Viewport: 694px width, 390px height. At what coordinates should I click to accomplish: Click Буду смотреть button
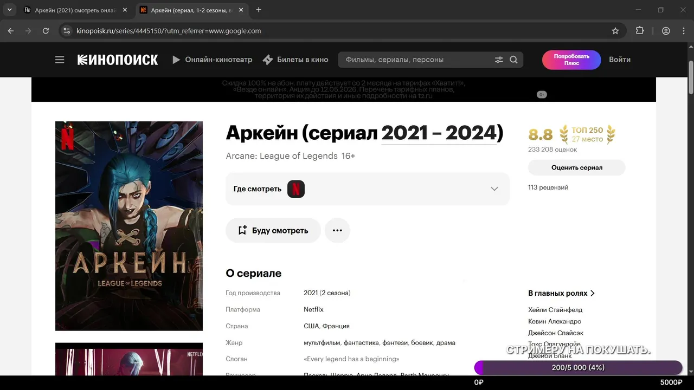273,230
